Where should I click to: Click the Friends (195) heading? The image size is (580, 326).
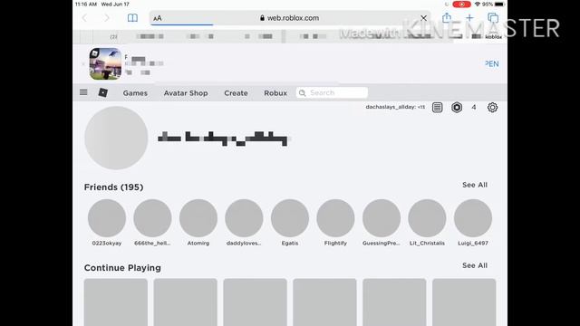[x=113, y=187]
